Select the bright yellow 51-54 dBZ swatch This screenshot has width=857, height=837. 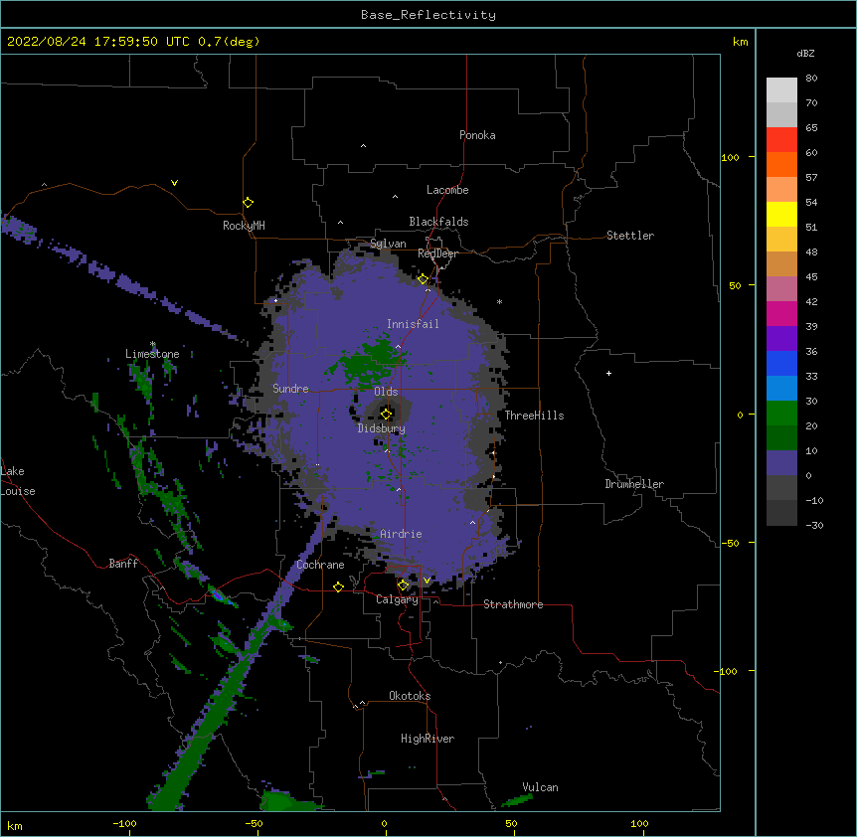(781, 214)
